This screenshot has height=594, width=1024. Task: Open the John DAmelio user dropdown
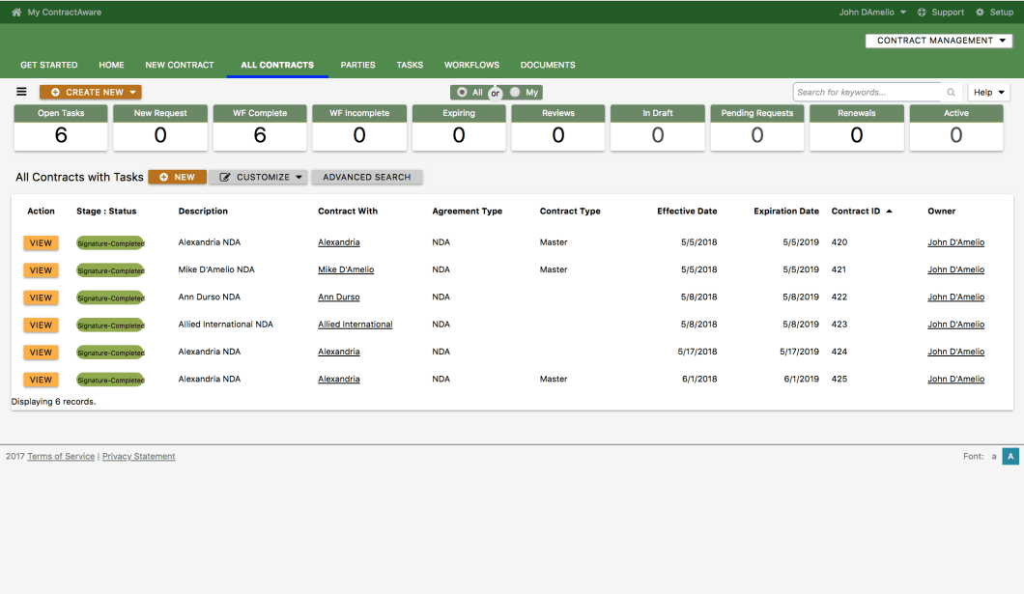point(872,12)
